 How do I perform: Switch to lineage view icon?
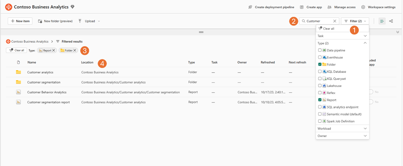click(x=391, y=21)
